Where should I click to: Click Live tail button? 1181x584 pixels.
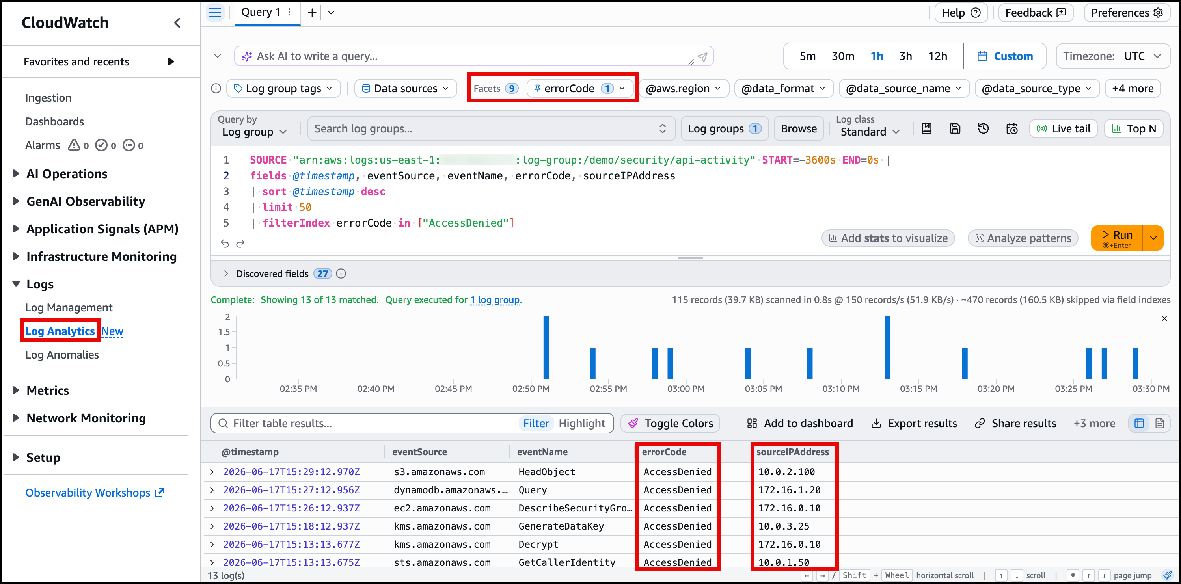point(1063,129)
